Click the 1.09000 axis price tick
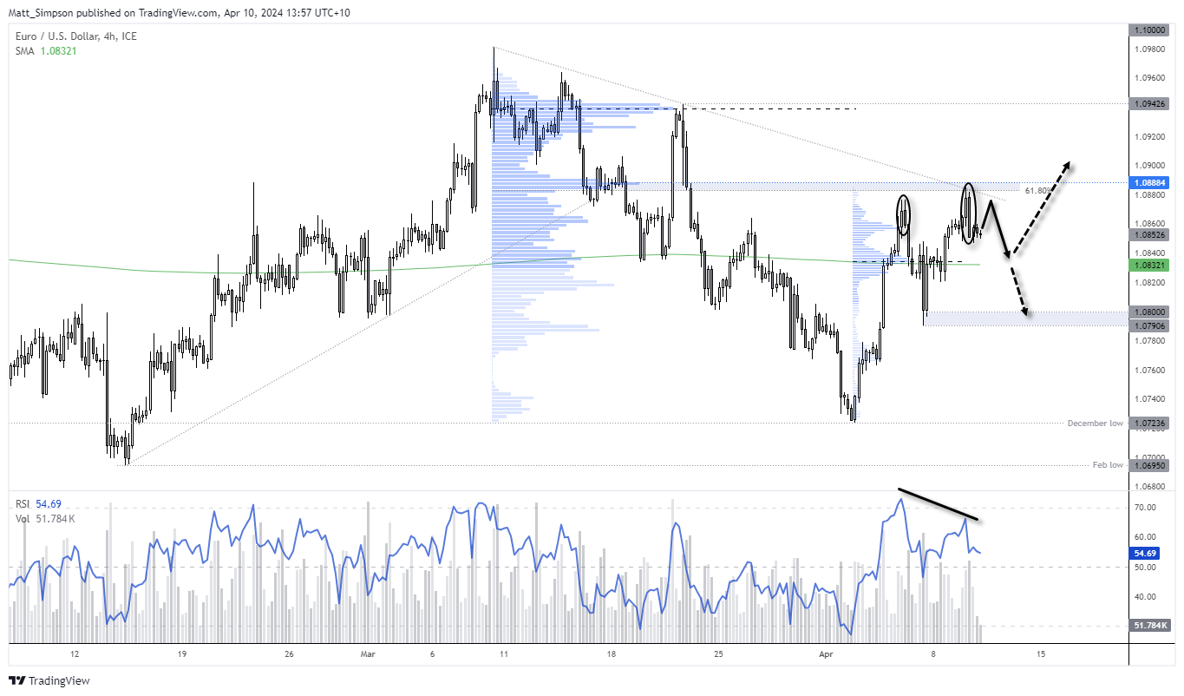This screenshot has height=696, width=1184. pyautogui.click(x=1149, y=165)
